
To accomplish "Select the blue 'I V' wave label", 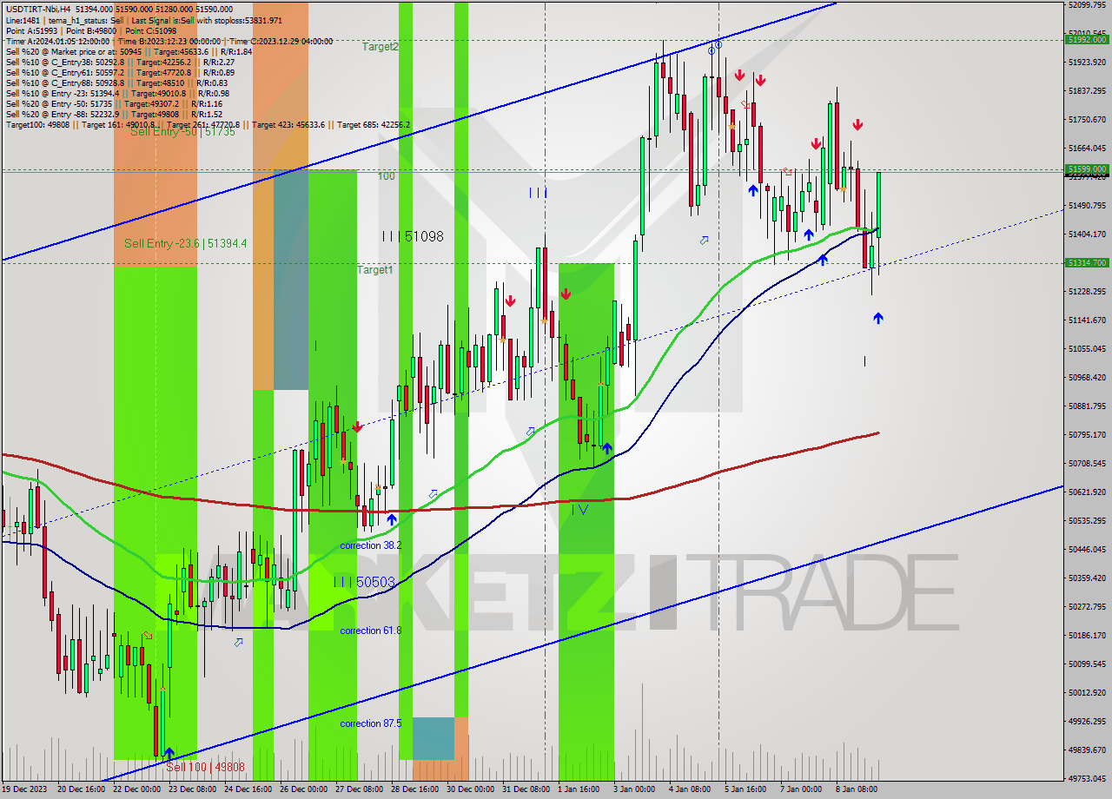I will coord(579,510).
